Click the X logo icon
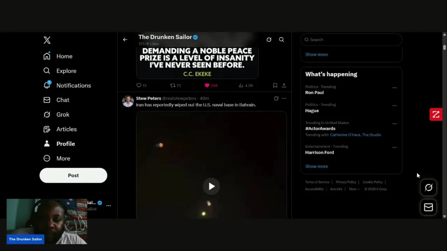447x251 pixels. pos(47,40)
